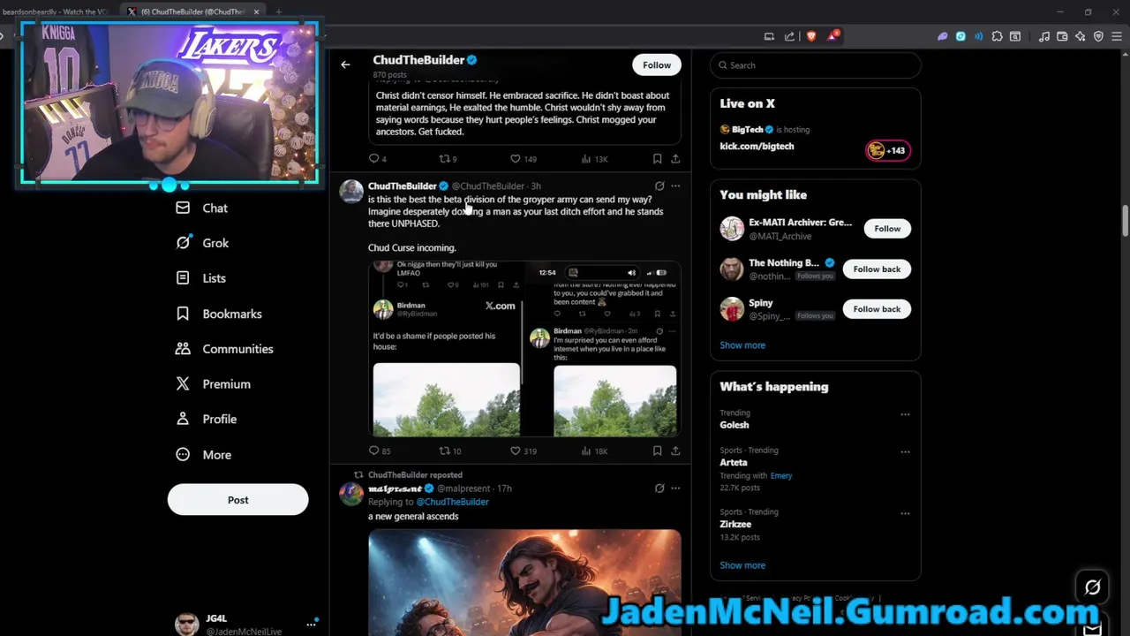Viewport: 1130px width, 636px height.
Task: Follow back Spiny account
Action: tap(877, 309)
